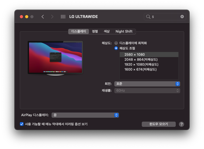The height and width of the screenshot is (149, 204).
Task: Click the monitor preview thumbnail
Action: pos(55,58)
